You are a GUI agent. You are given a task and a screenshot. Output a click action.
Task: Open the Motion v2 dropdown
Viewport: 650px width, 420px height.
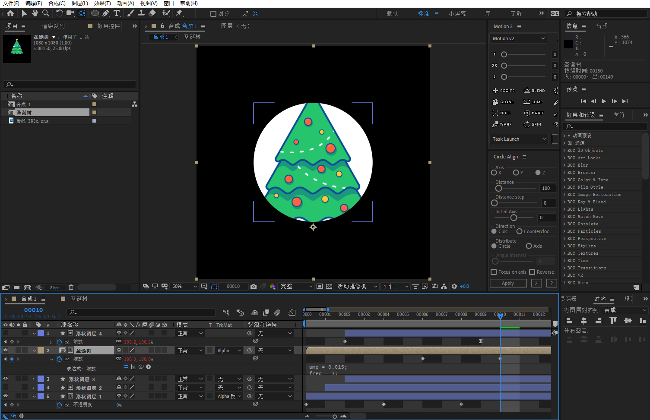coord(518,38)
